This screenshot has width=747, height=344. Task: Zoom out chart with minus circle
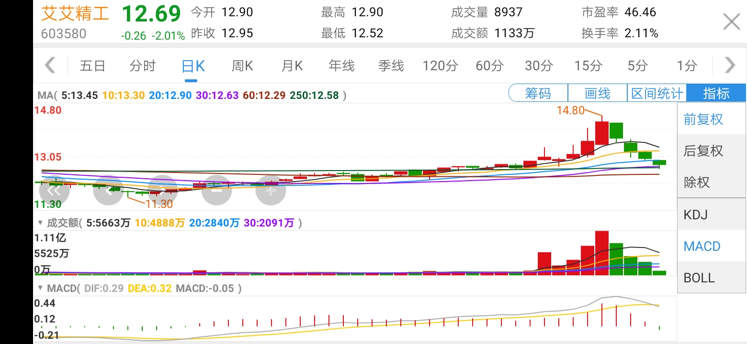click(216, 191)
